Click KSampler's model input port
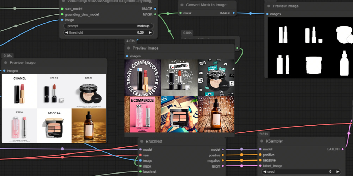This screenshot has width=353, height=176. [260, 149]
